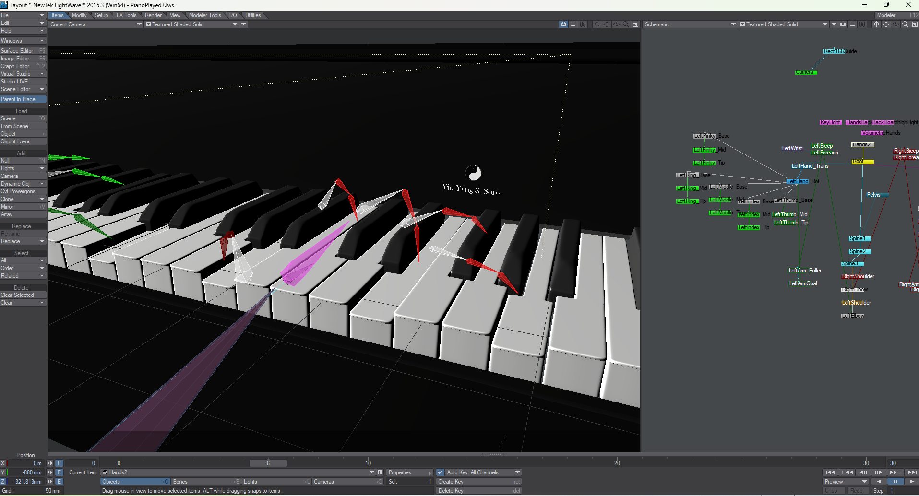Select the LeftHand_Trans node in Schematic
This screenshot has height=496, width=919.
[810, 166]
